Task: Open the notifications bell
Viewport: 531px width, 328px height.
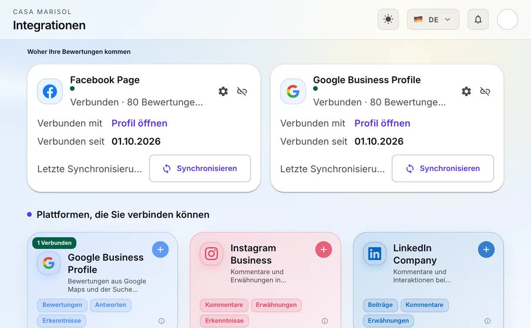Action: 478,19
